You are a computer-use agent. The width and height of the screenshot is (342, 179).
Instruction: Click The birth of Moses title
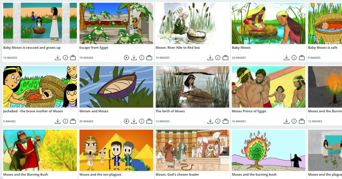point(170,111)
